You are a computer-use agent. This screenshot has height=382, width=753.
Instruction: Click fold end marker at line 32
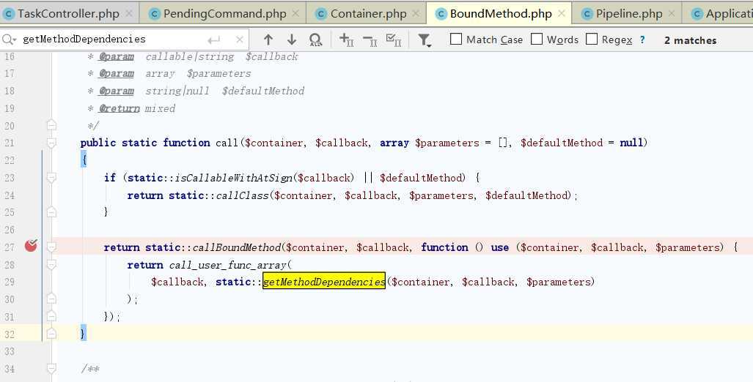coord(51,334)
